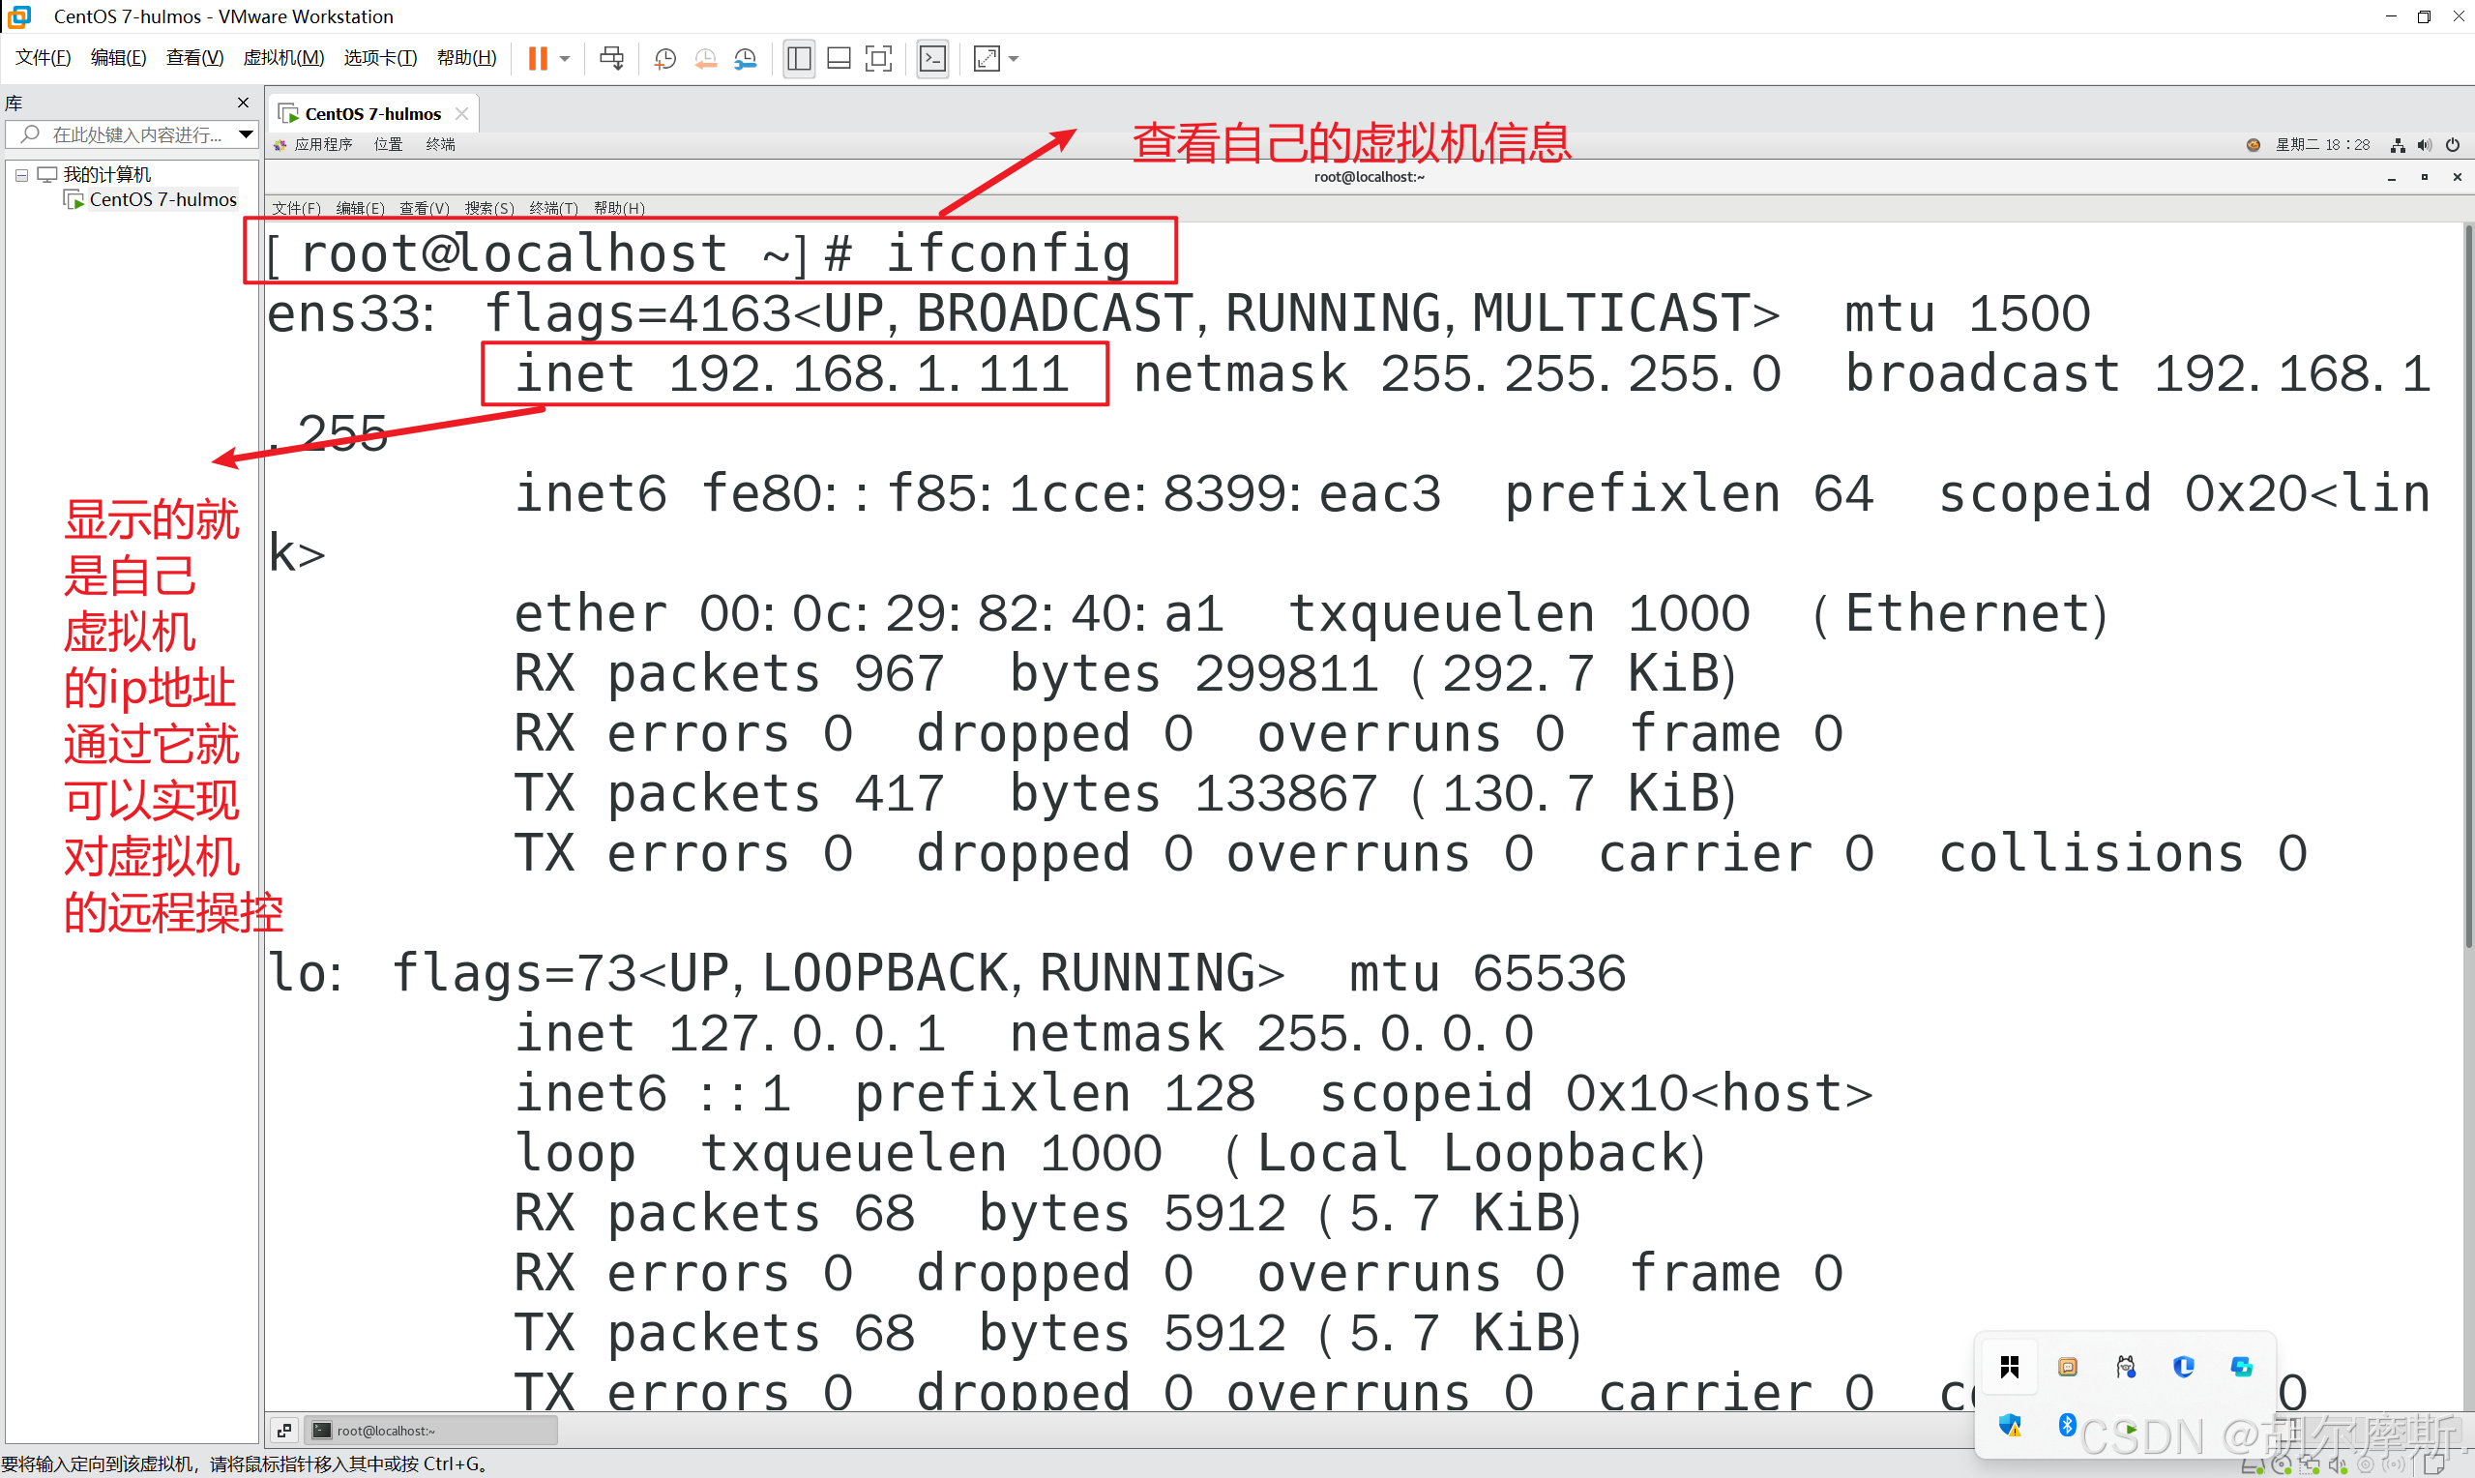This screenshot has height=1478, width=2475.
Task: Toggle the thumbnail bar view
Action: coord(840,59)
